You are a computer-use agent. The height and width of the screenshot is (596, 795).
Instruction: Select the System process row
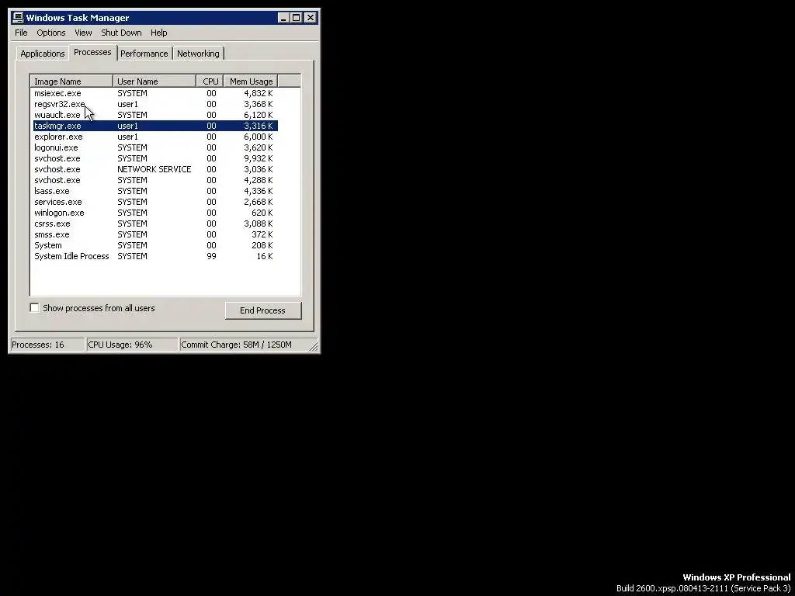point(155,245)
